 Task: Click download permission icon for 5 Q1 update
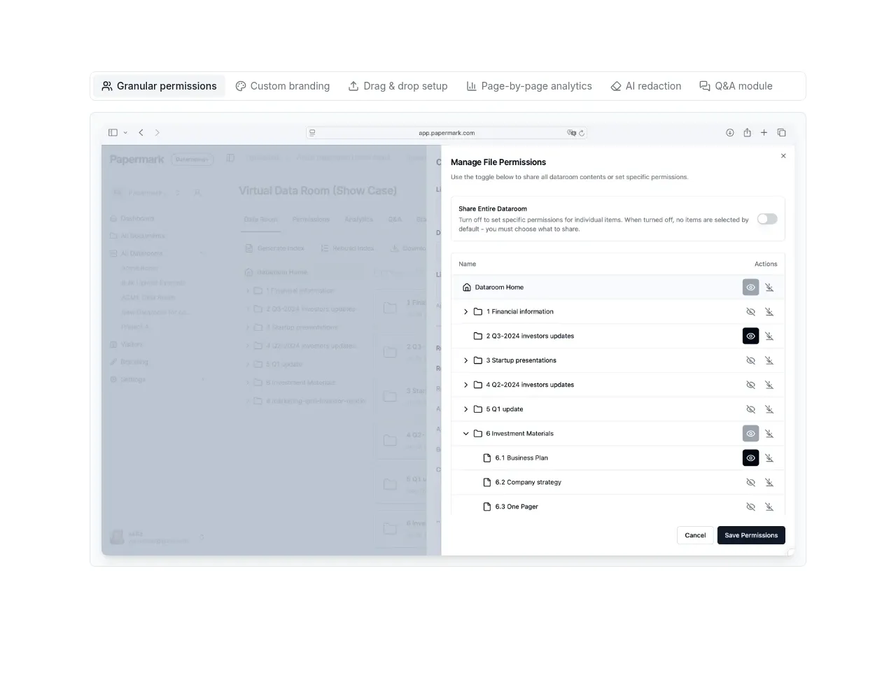coord(769,409)
